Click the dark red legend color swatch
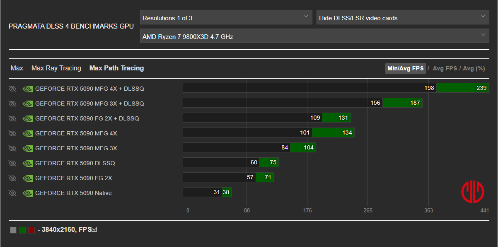Screen dimensions: 498x248 coord(31,230)
